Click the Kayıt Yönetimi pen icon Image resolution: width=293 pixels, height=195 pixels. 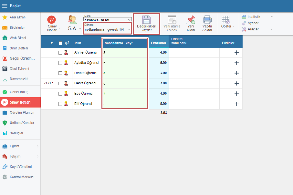pyautogui.click(x=5, y=167)
